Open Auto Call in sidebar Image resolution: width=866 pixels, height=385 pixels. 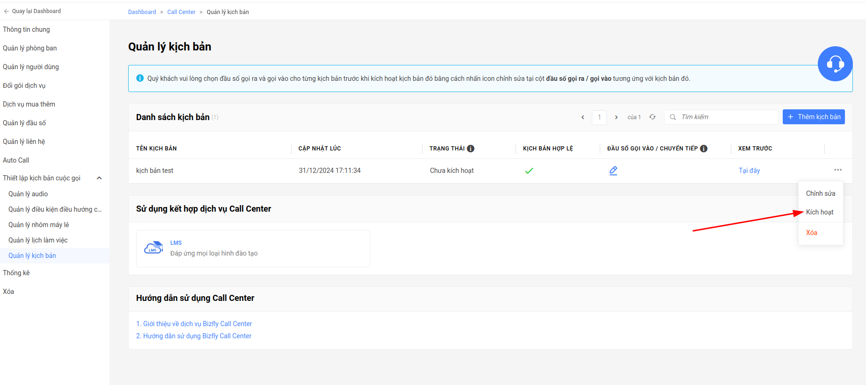pos(16,160)
